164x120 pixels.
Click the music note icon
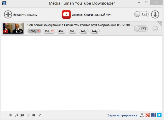pos(16,115)
